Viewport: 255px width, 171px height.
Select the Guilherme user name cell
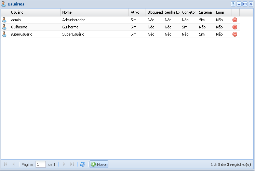tap(19, 27)
